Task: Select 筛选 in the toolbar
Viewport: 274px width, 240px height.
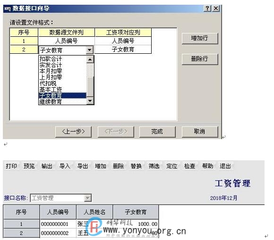Action: 154,166
